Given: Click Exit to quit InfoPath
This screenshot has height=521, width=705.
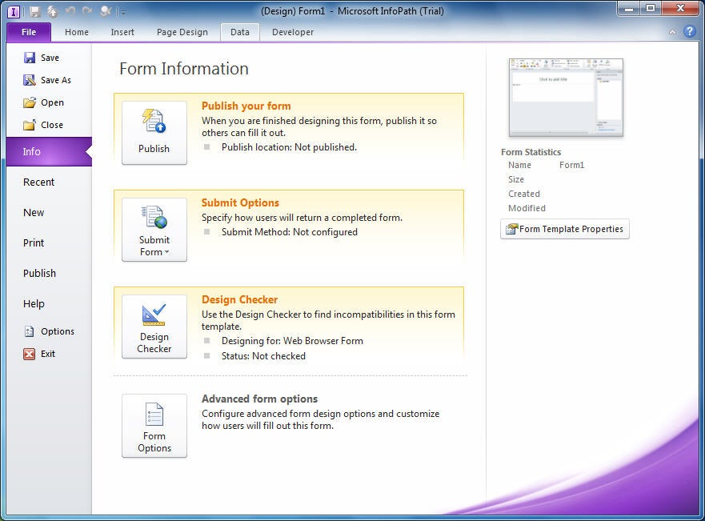Looking at the screenshot, I should tap(49, 354).
